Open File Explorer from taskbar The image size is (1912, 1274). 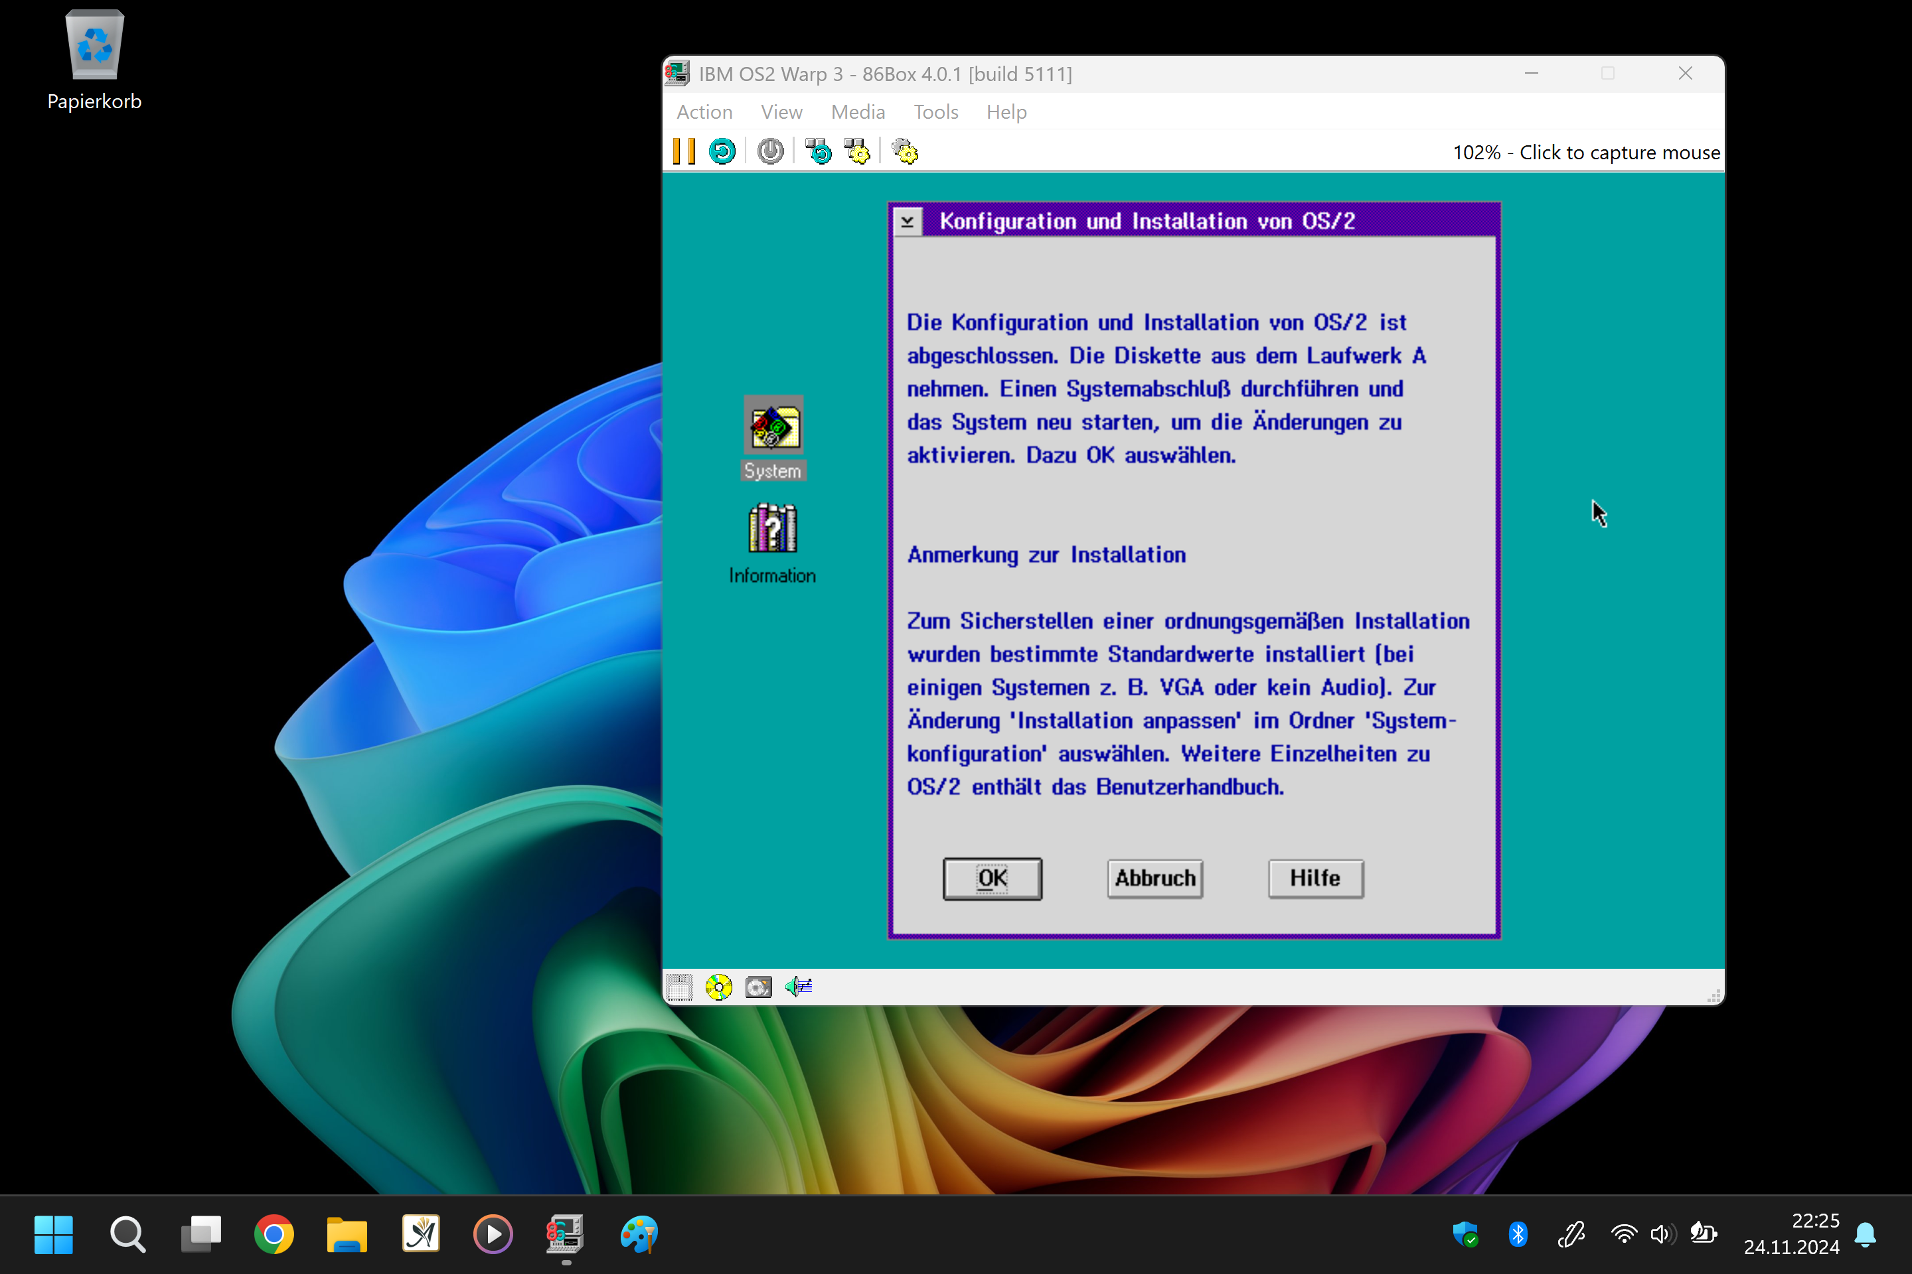[347, 1235]
